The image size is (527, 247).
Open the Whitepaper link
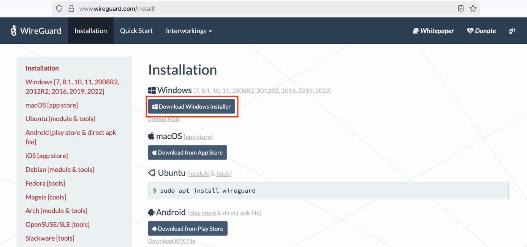(433, 31)
